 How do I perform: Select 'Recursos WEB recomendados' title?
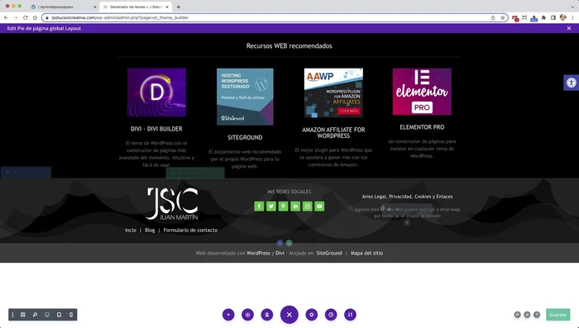(x=289, y=45)
